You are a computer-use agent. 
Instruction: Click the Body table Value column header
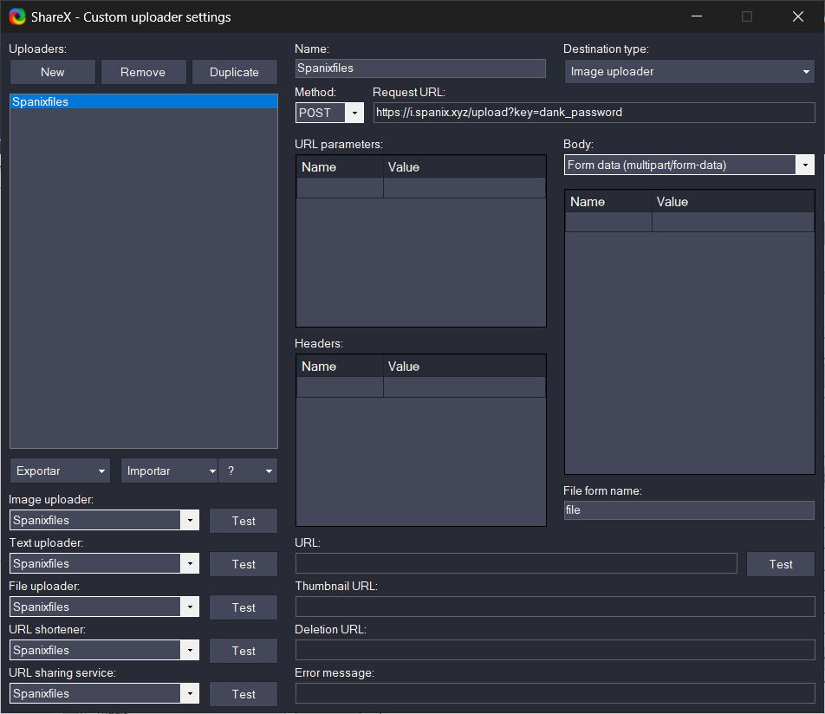[x=733, y=202]
